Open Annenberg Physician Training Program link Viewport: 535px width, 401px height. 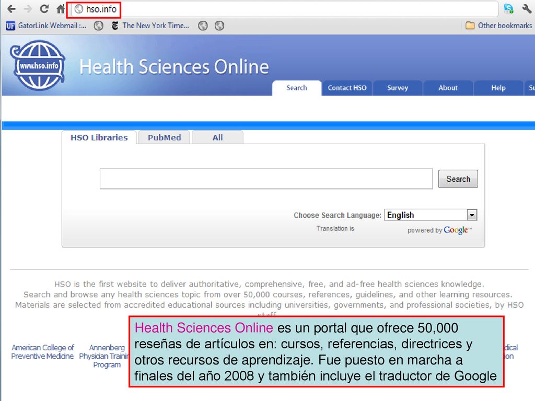(104, 356)
